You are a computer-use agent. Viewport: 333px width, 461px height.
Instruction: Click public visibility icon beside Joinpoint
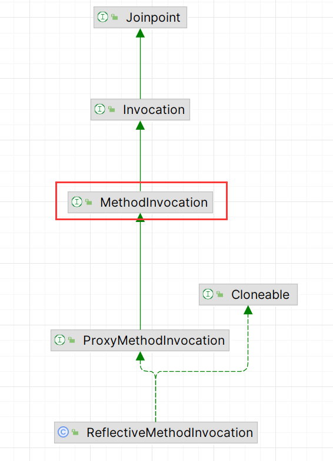[x=115, y=18]
